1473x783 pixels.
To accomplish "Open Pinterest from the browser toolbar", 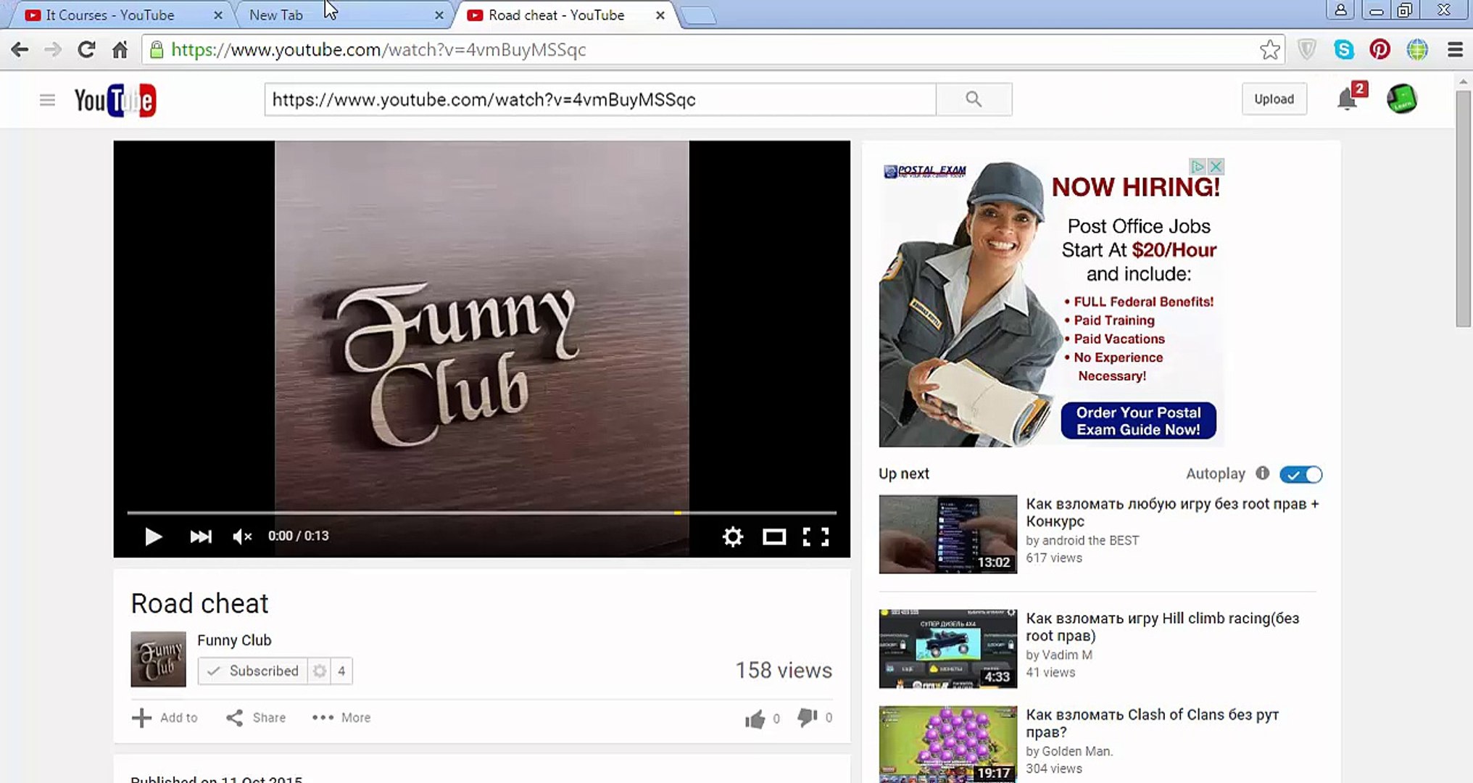I will [1380, 49].
